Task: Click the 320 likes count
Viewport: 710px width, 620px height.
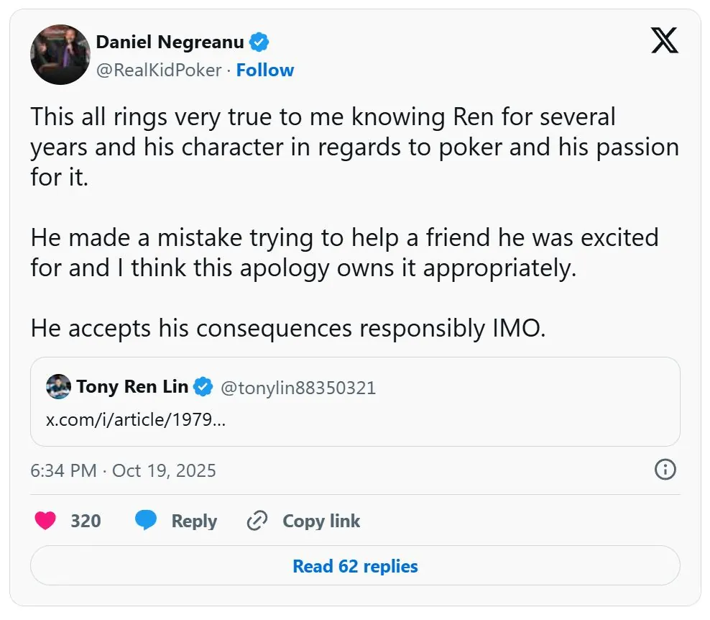Action: [86, 521]
